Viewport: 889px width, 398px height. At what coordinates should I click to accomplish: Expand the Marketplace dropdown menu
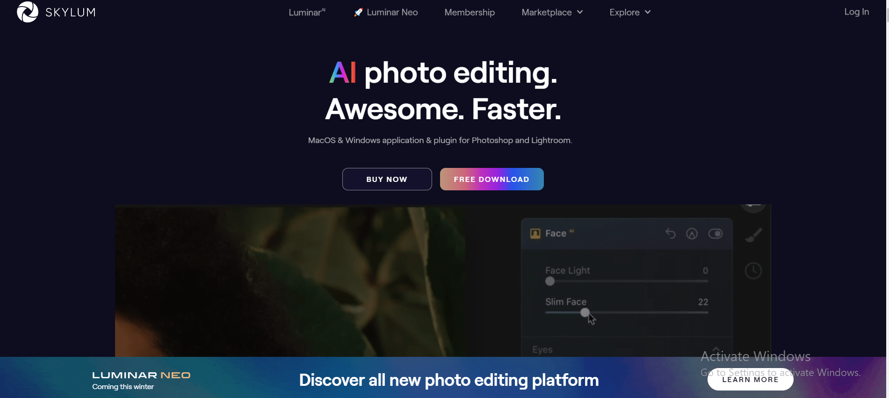point(552,13)
